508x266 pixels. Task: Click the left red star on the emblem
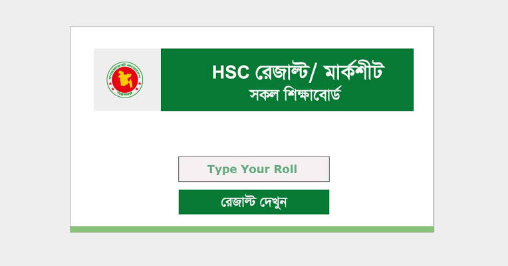pos(110,84)
